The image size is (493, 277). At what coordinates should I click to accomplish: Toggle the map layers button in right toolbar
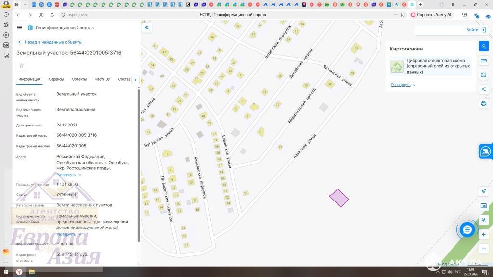(x=484, y=46)
